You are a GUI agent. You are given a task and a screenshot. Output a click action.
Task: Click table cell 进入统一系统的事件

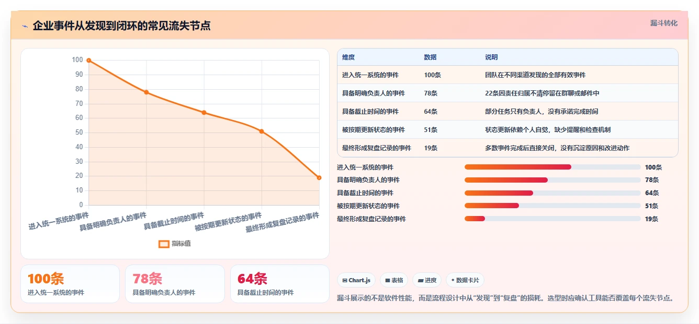pos(370,75)
